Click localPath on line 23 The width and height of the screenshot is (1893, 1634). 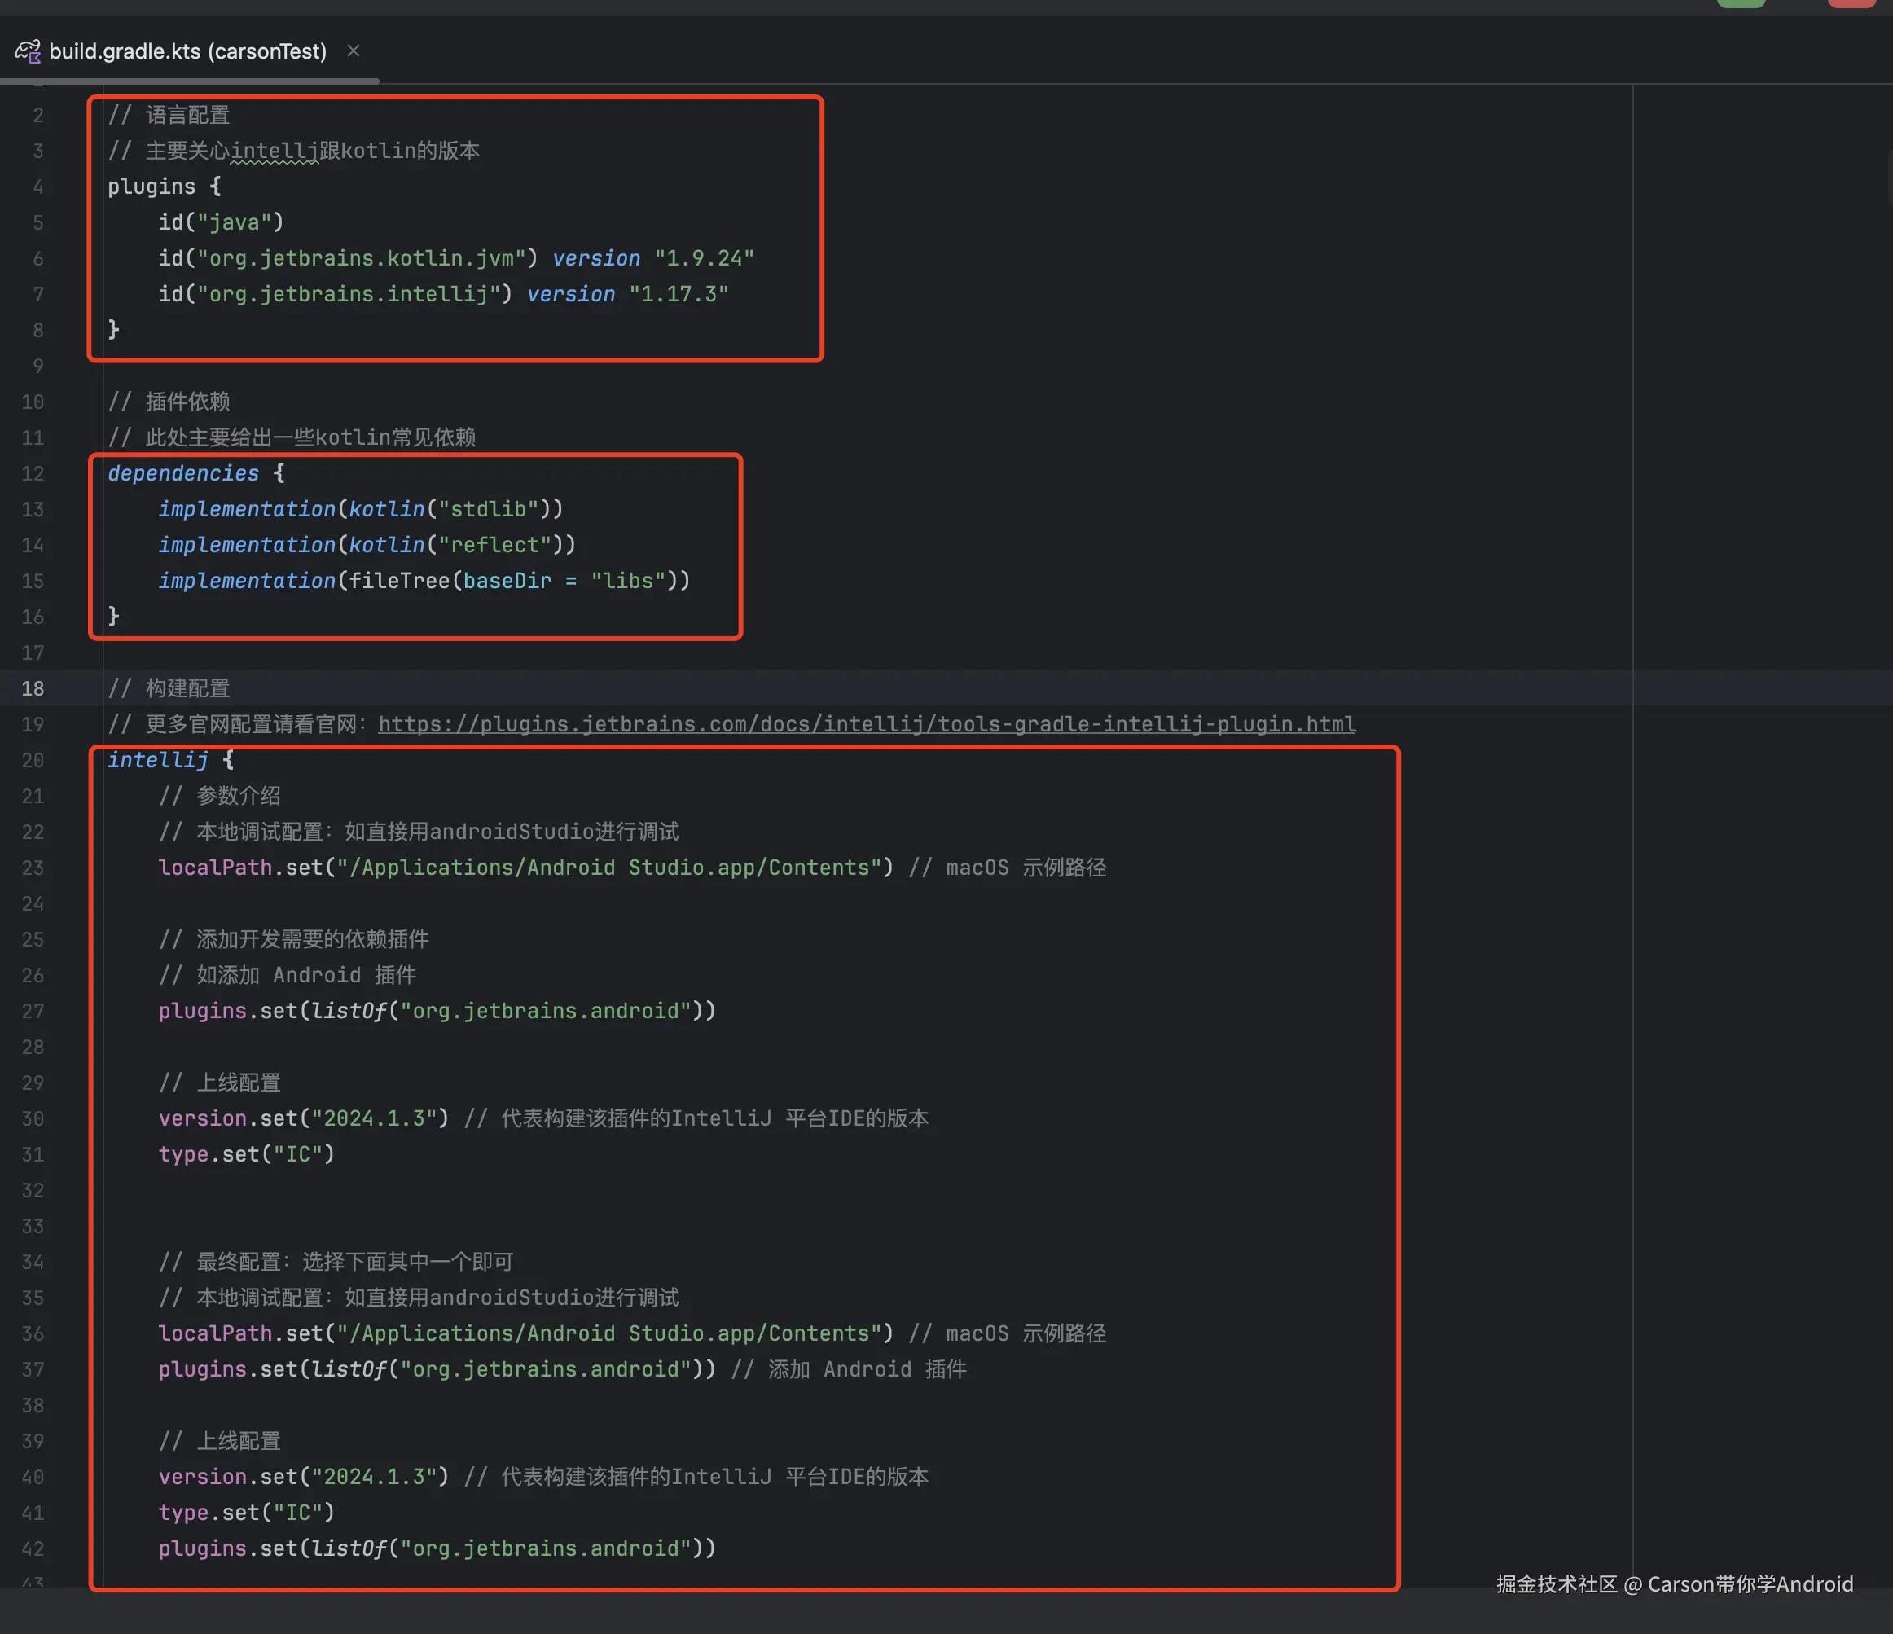[215, 868]
